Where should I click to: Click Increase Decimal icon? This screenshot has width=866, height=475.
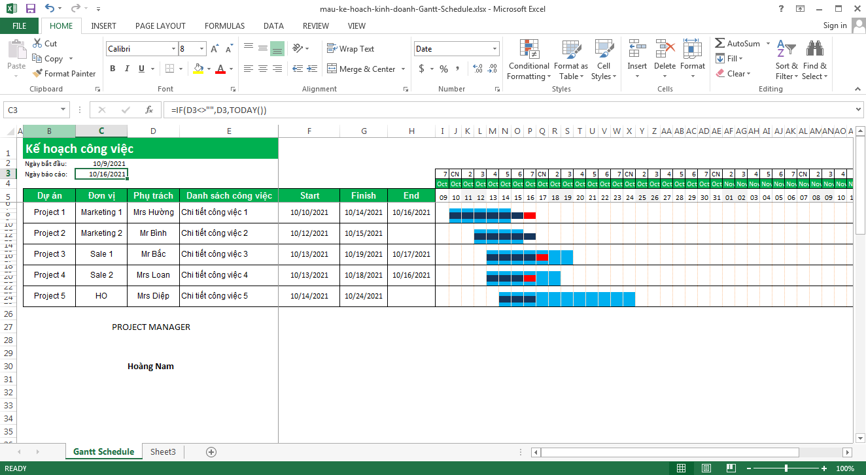477,69
